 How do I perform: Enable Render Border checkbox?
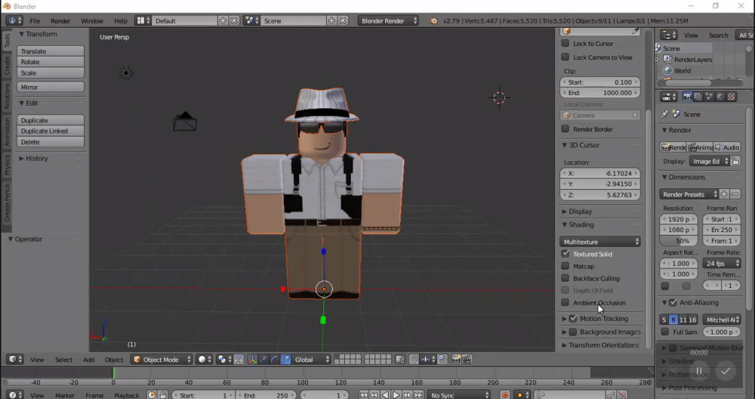click(x=565, y=129)
